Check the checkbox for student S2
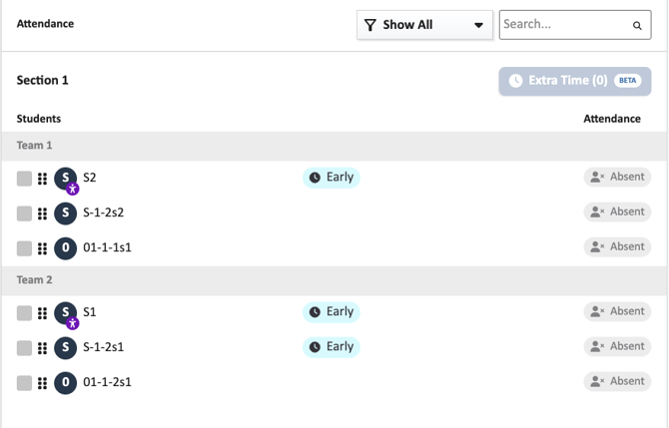669x428 pixels. (x=24, y=179)
